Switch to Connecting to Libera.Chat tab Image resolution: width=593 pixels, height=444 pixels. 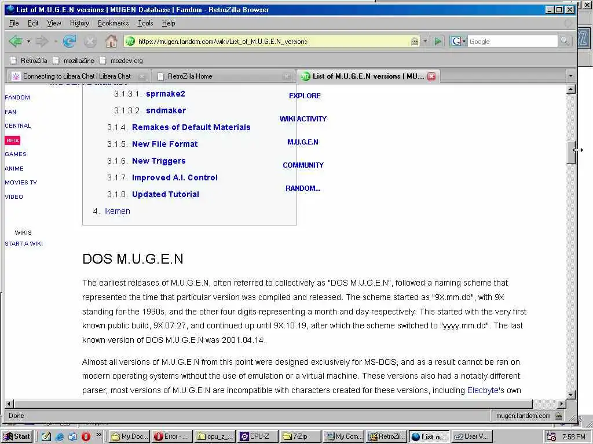point(77,76)
